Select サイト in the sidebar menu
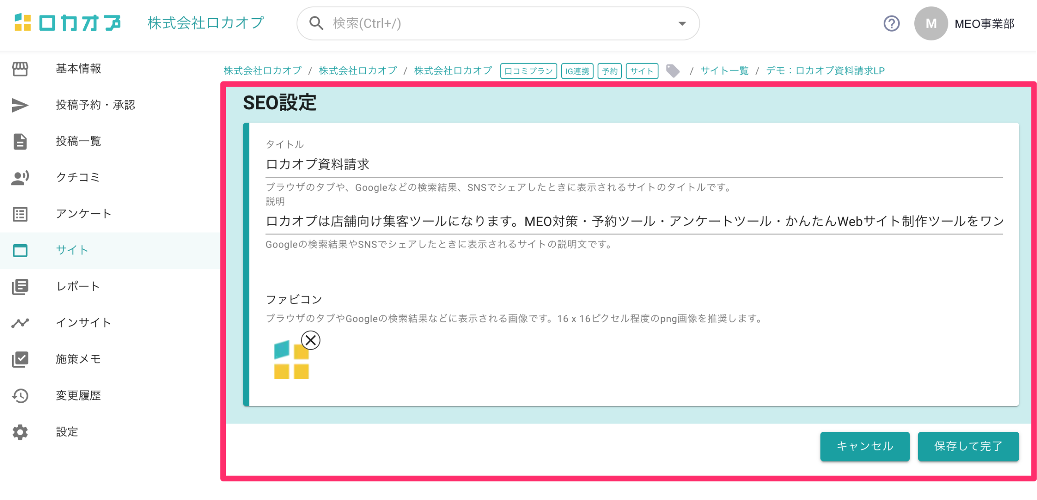 click(x=72, y=250)
